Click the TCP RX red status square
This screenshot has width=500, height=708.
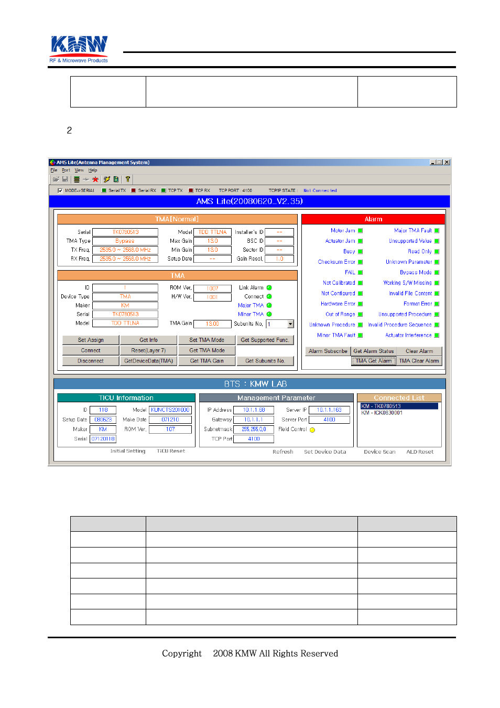[191, 191]
